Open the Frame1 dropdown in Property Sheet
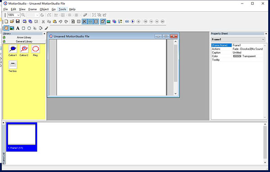 coord(238,39)
